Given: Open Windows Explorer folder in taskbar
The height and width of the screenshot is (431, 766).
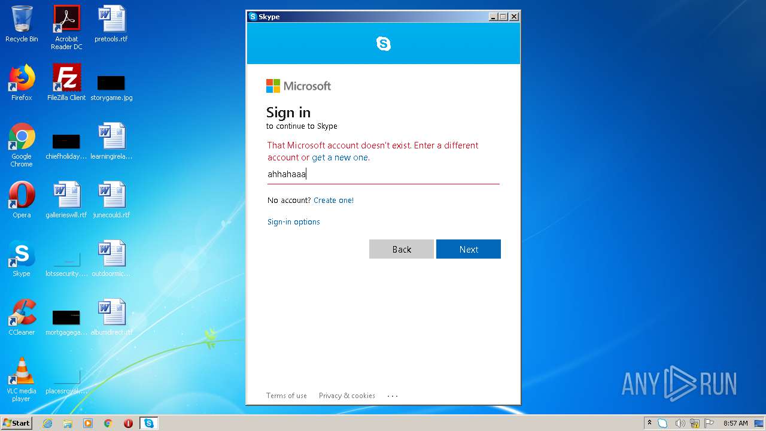Looking at the screenshot, I should pos(68,423).
